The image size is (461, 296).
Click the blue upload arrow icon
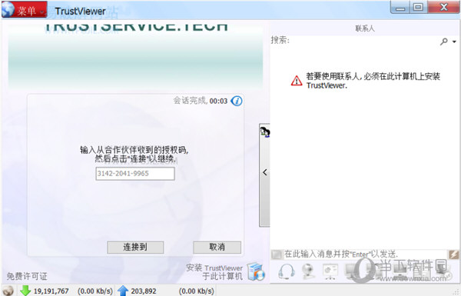[123, 291]
